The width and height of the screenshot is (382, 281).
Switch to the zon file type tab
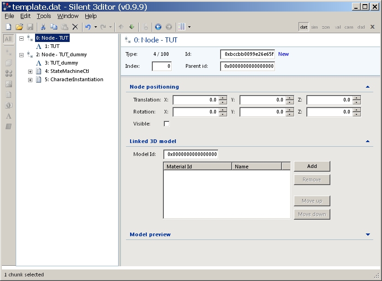point(326,27)
